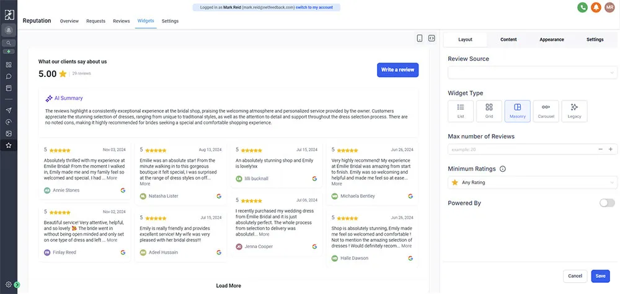Screen dimensions: 620x294
Task: Click switch to my account link
Action: point(314,7)
